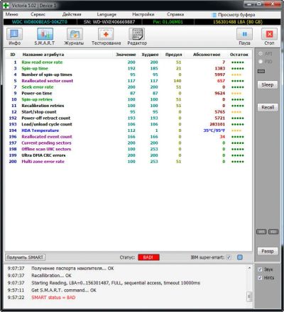Click the Starting Reading log line
Viewport: 284px width, 312px height.
click(x=116, y=283)
